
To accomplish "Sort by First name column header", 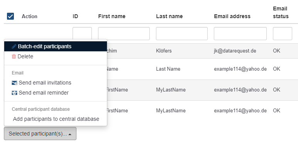I will pyautogui.click(x=112, y=16).
